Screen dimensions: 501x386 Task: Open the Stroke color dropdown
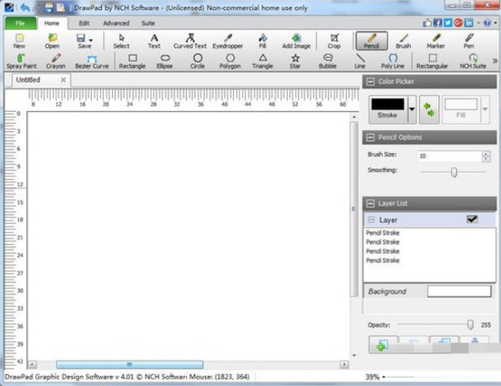412,109
